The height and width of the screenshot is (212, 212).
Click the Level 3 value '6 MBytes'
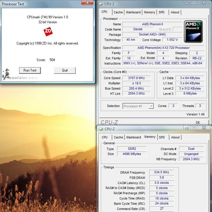pyautogui.click(x=190, y=93)
